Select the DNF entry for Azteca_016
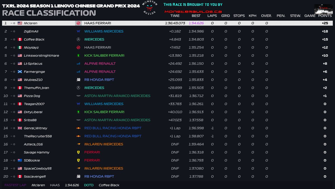The width and height of the screenshot is (335, 189). tap(175, 144)
